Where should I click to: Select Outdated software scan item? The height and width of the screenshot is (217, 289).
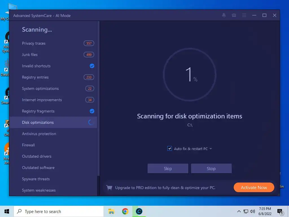(x=53, y=168)
